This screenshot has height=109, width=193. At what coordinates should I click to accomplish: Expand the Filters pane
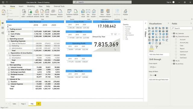click(146, 23)
